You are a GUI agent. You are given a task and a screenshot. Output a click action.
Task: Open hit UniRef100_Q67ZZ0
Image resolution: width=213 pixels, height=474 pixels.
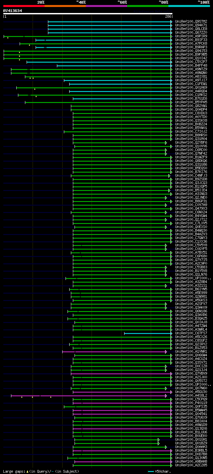point(191,33)
